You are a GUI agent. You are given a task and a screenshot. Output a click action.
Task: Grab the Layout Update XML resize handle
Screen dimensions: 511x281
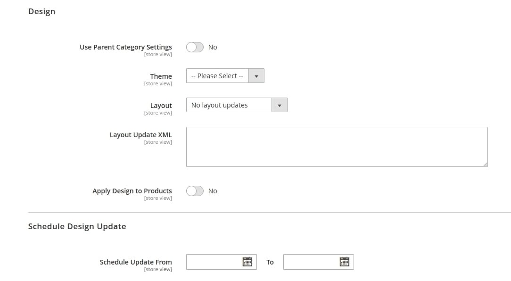[485, 164]
